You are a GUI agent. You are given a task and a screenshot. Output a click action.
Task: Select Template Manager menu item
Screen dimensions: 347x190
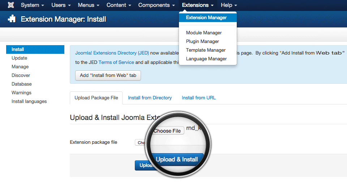pyautogui.click(x=206, y=50)
